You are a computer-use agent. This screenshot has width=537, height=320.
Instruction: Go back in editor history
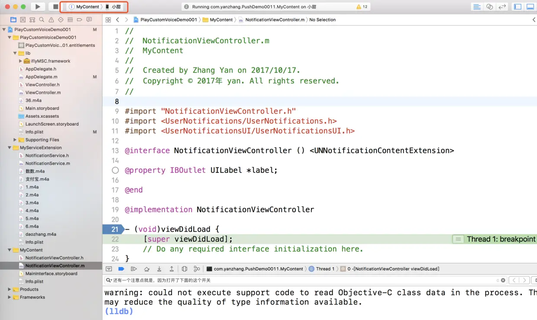click(117, 20)
